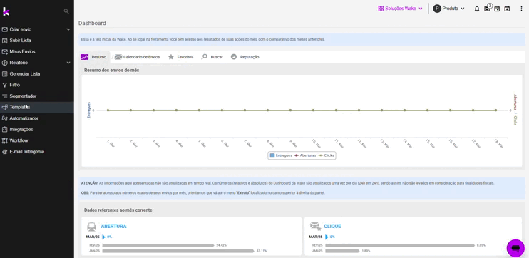Click the Meus Envios mail icon

[4, 51]
